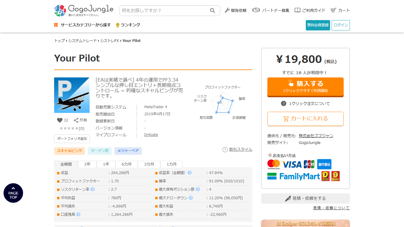The width and height of the screenshot is (404, 227).
Task: Select the 1年 tab
Action: tap(106, 164)
